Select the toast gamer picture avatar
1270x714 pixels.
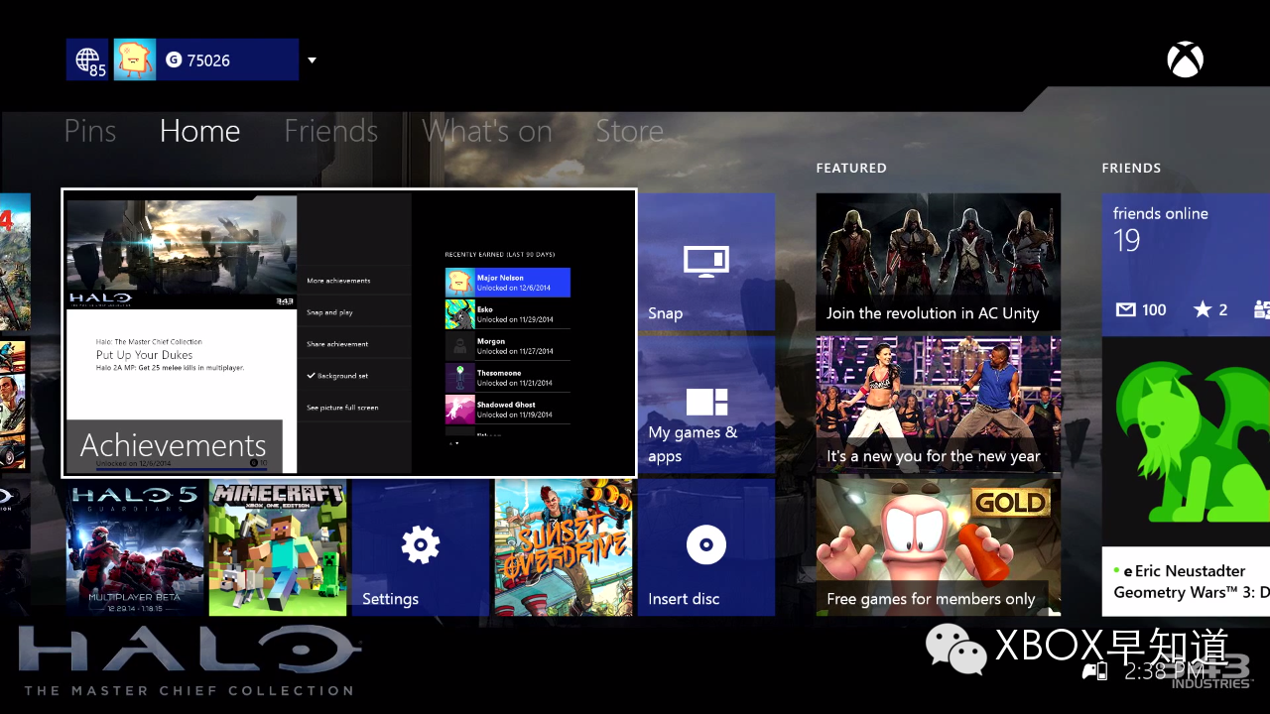(x=135, y=59)
